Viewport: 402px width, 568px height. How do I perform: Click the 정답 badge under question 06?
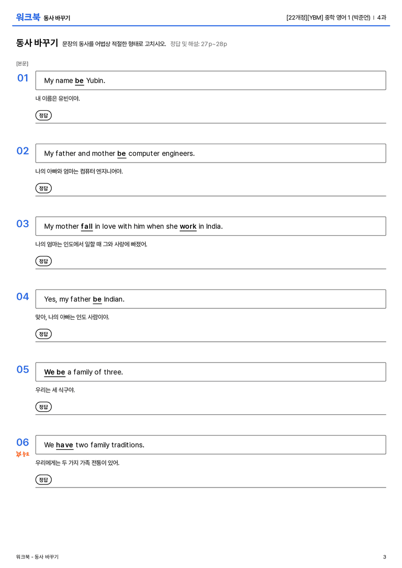[x=43, y=479]
